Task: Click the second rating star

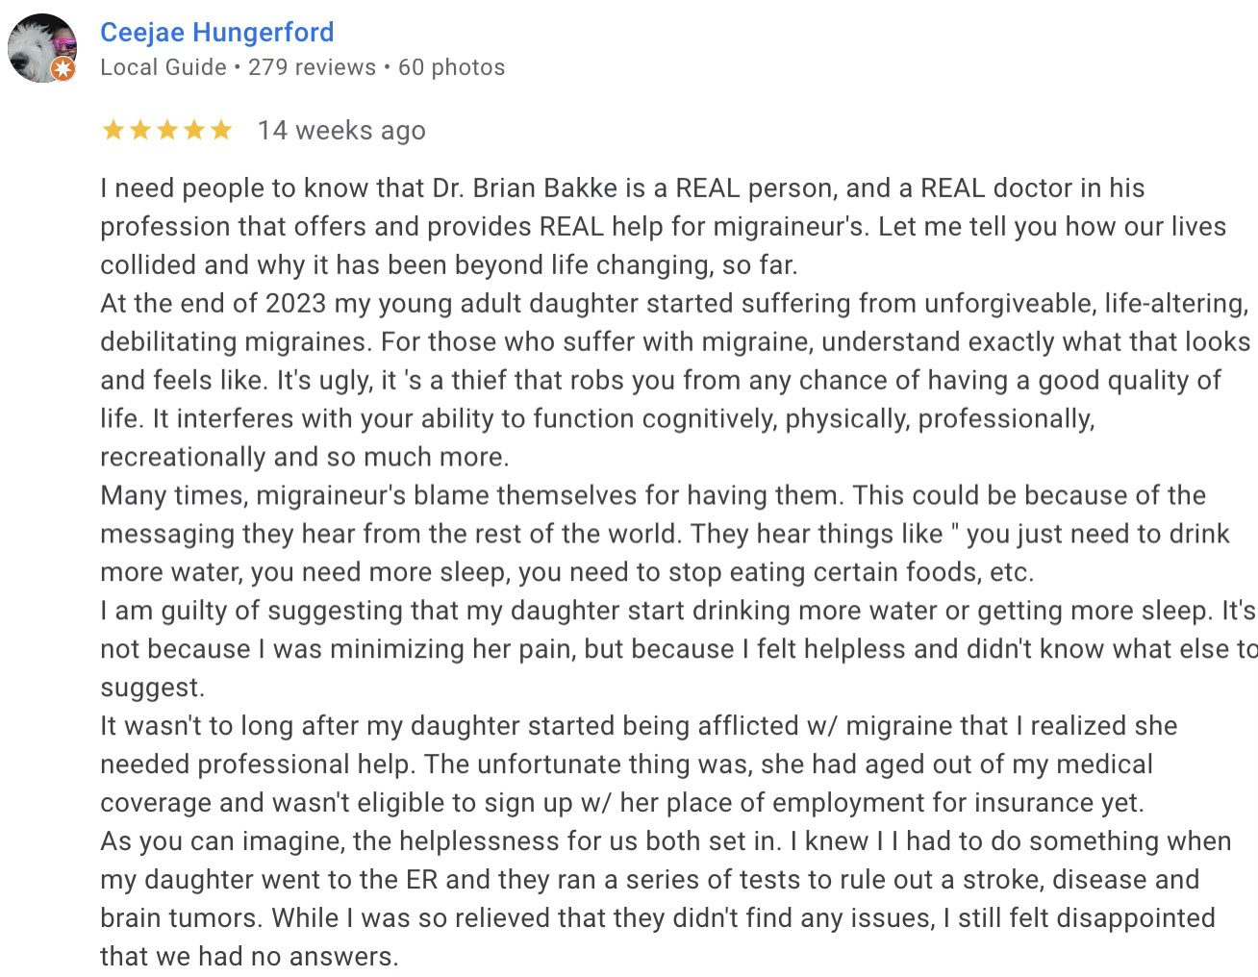Action: pos(140,130)
